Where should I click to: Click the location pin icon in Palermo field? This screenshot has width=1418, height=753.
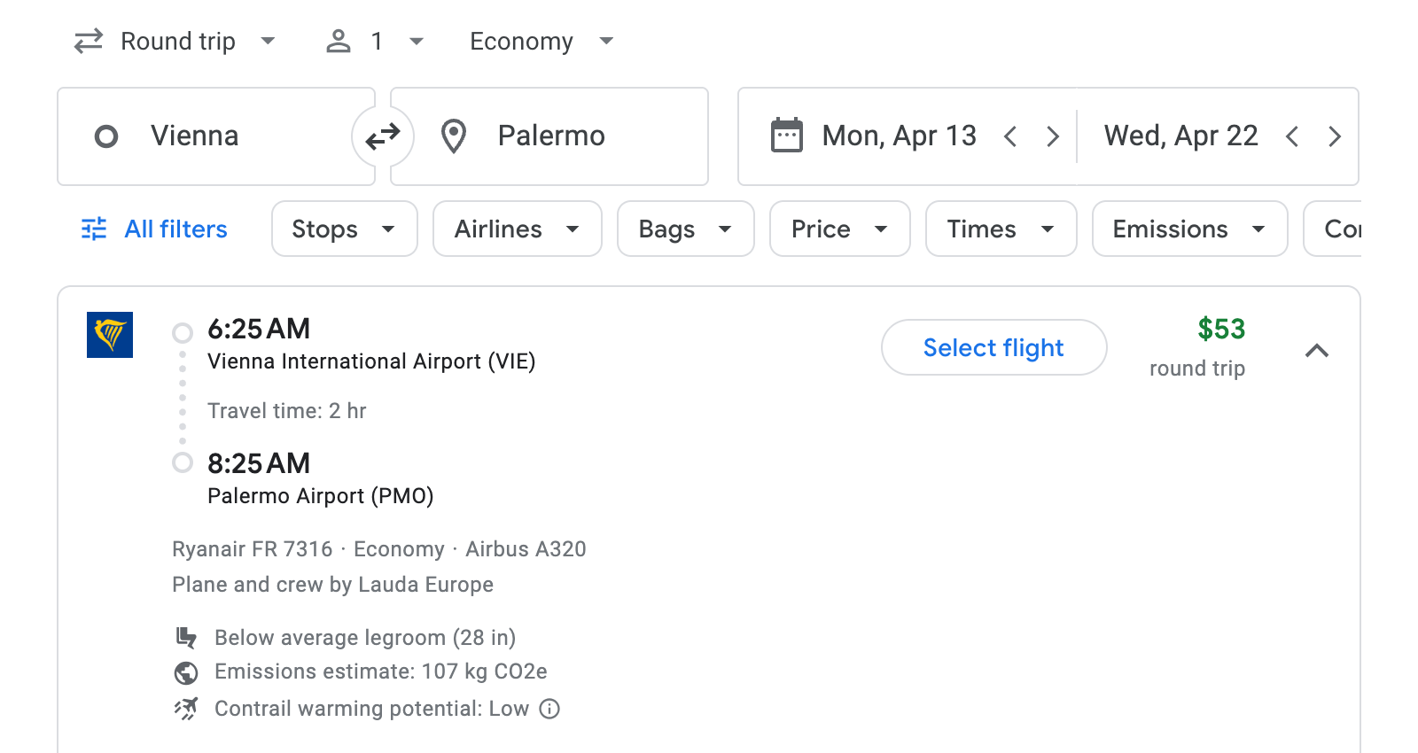click(x=454, y=136)
